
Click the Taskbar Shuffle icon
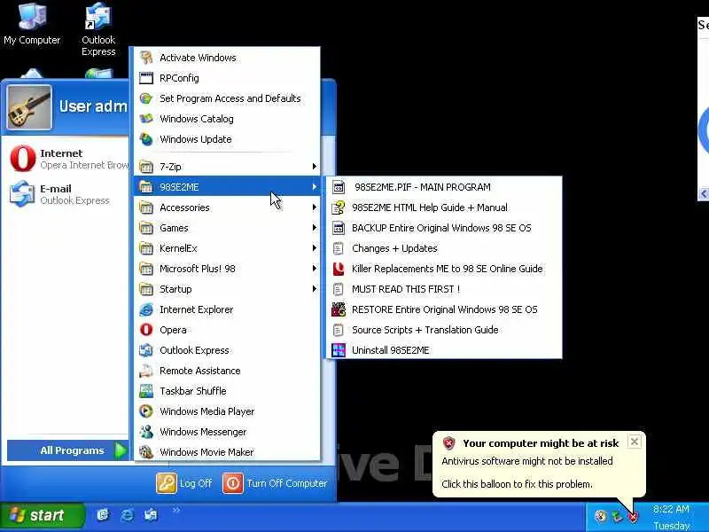pyautogui.click(x=146, y=391)
